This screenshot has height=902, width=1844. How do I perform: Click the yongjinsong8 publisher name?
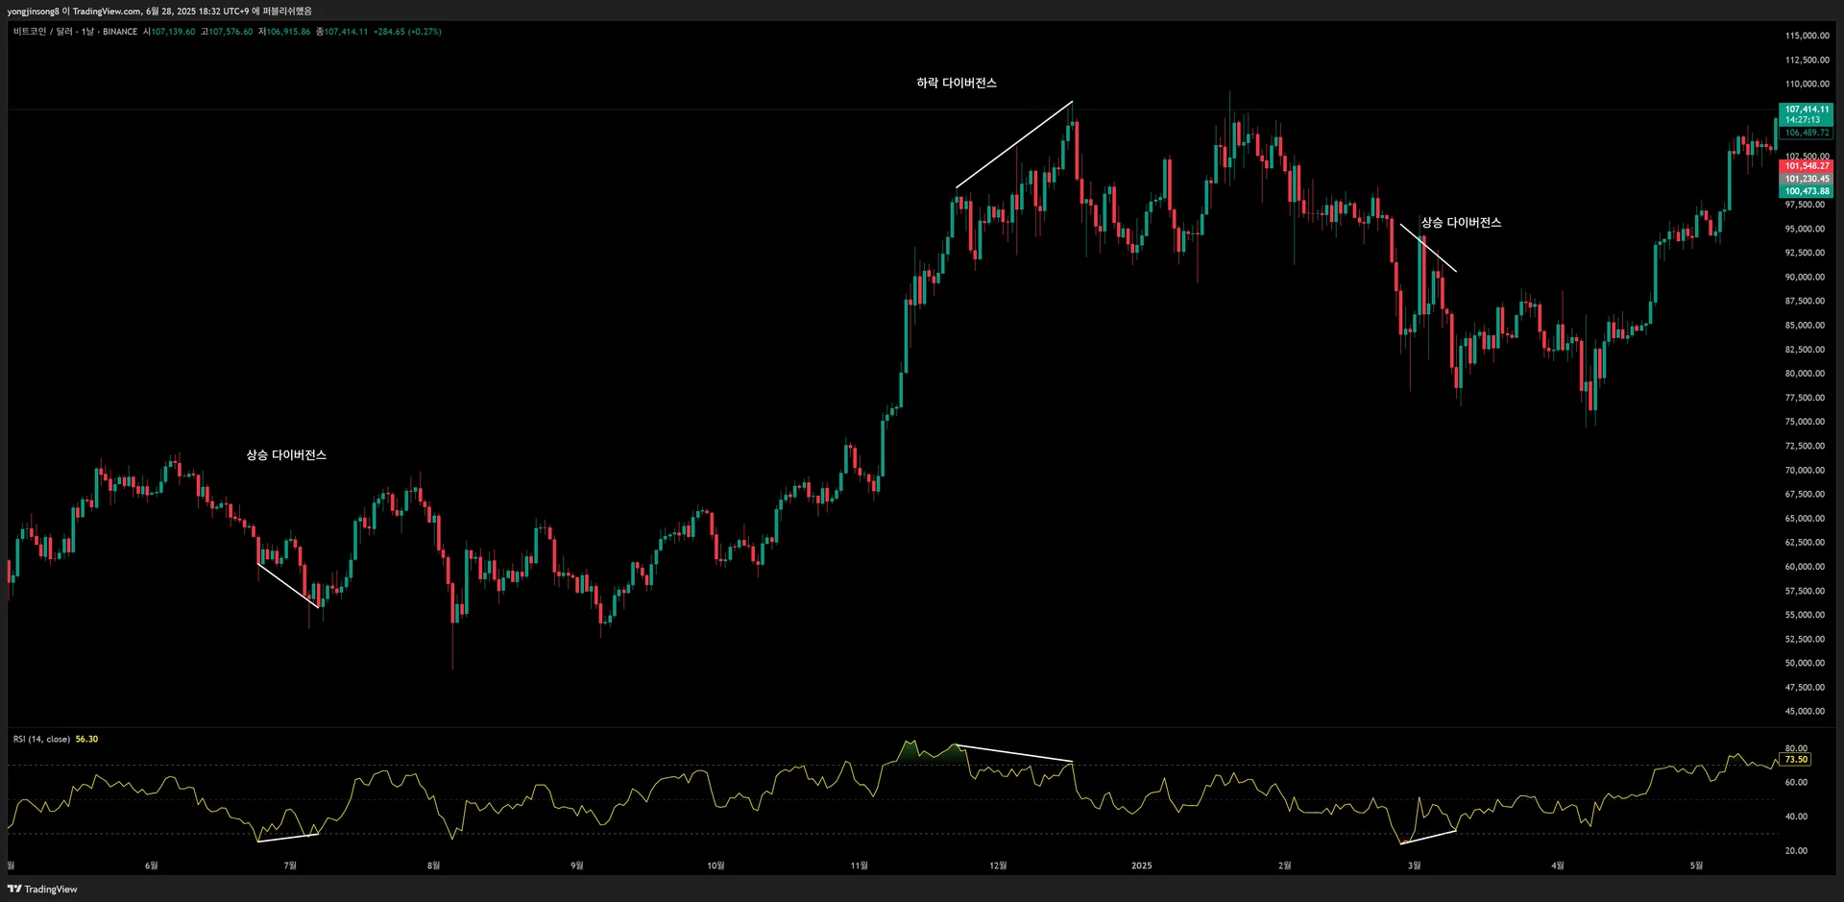click(34, 12)
